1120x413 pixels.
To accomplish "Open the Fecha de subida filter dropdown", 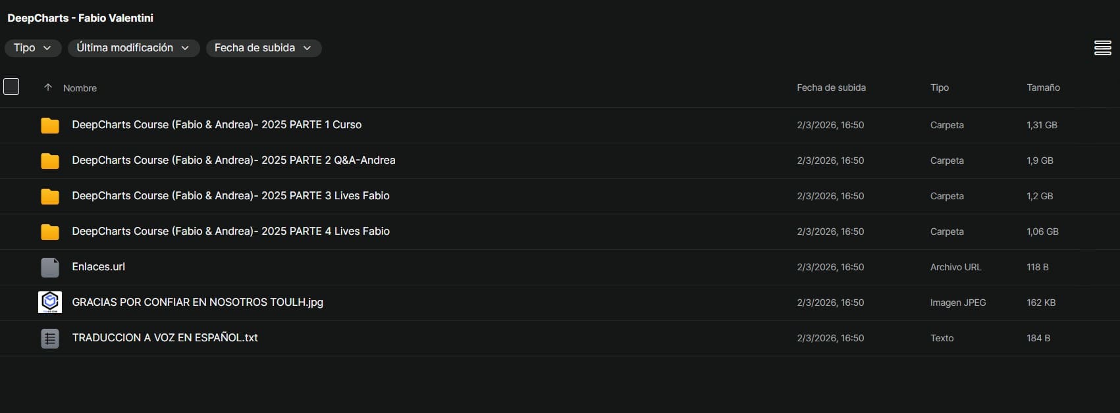I will (263, 48).
